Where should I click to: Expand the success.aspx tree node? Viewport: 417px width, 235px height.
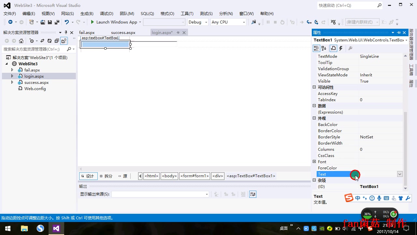pyautogui.click(x=12, y=83)
